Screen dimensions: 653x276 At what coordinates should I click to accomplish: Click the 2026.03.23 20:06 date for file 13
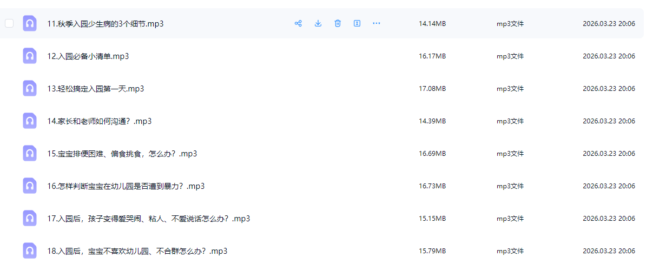point(609,89)
